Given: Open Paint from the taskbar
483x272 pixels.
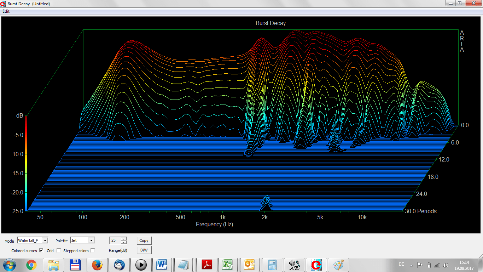Looking at the screenshot, I should coord(338,265).
